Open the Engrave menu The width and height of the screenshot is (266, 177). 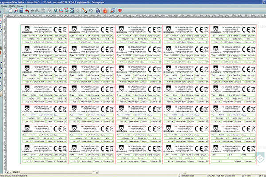(x=20, y=6)
